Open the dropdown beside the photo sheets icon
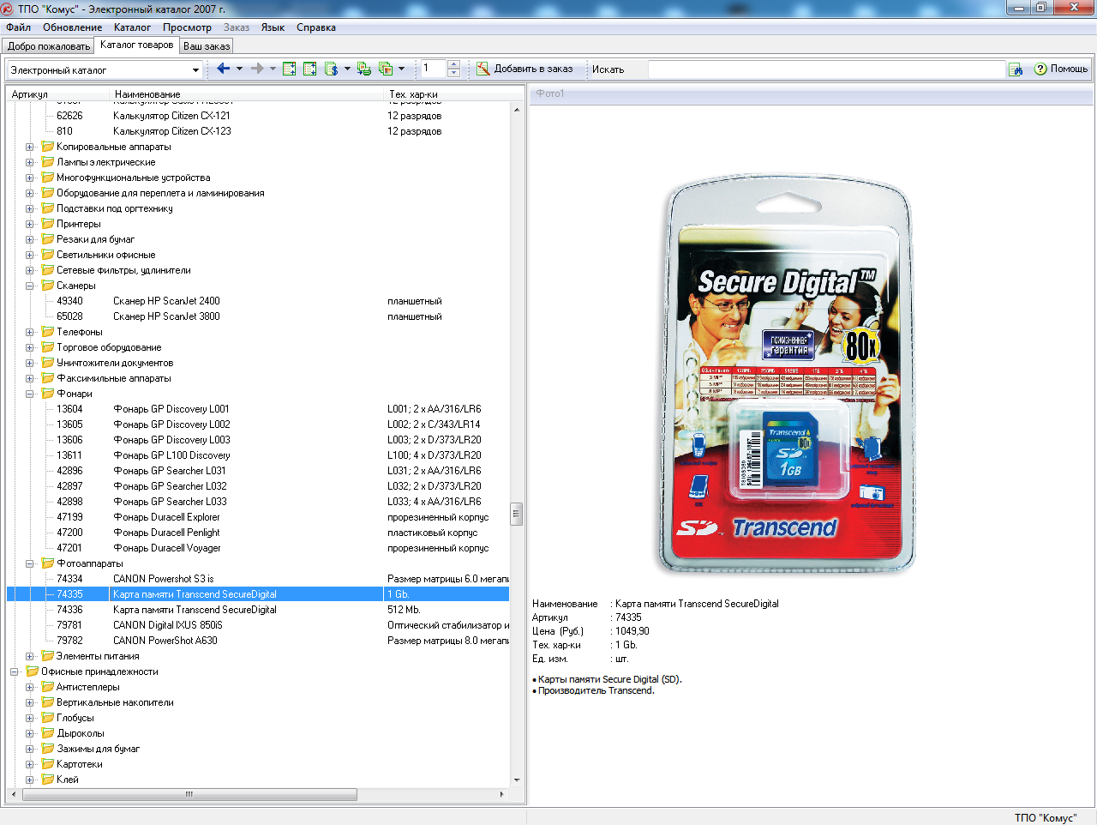The image size is (1097, 825). click(x=401, y=69)
